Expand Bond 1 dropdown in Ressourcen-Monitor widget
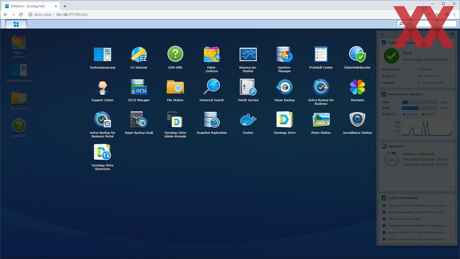This screenshot has height=259, width=460. coord(389,114)
